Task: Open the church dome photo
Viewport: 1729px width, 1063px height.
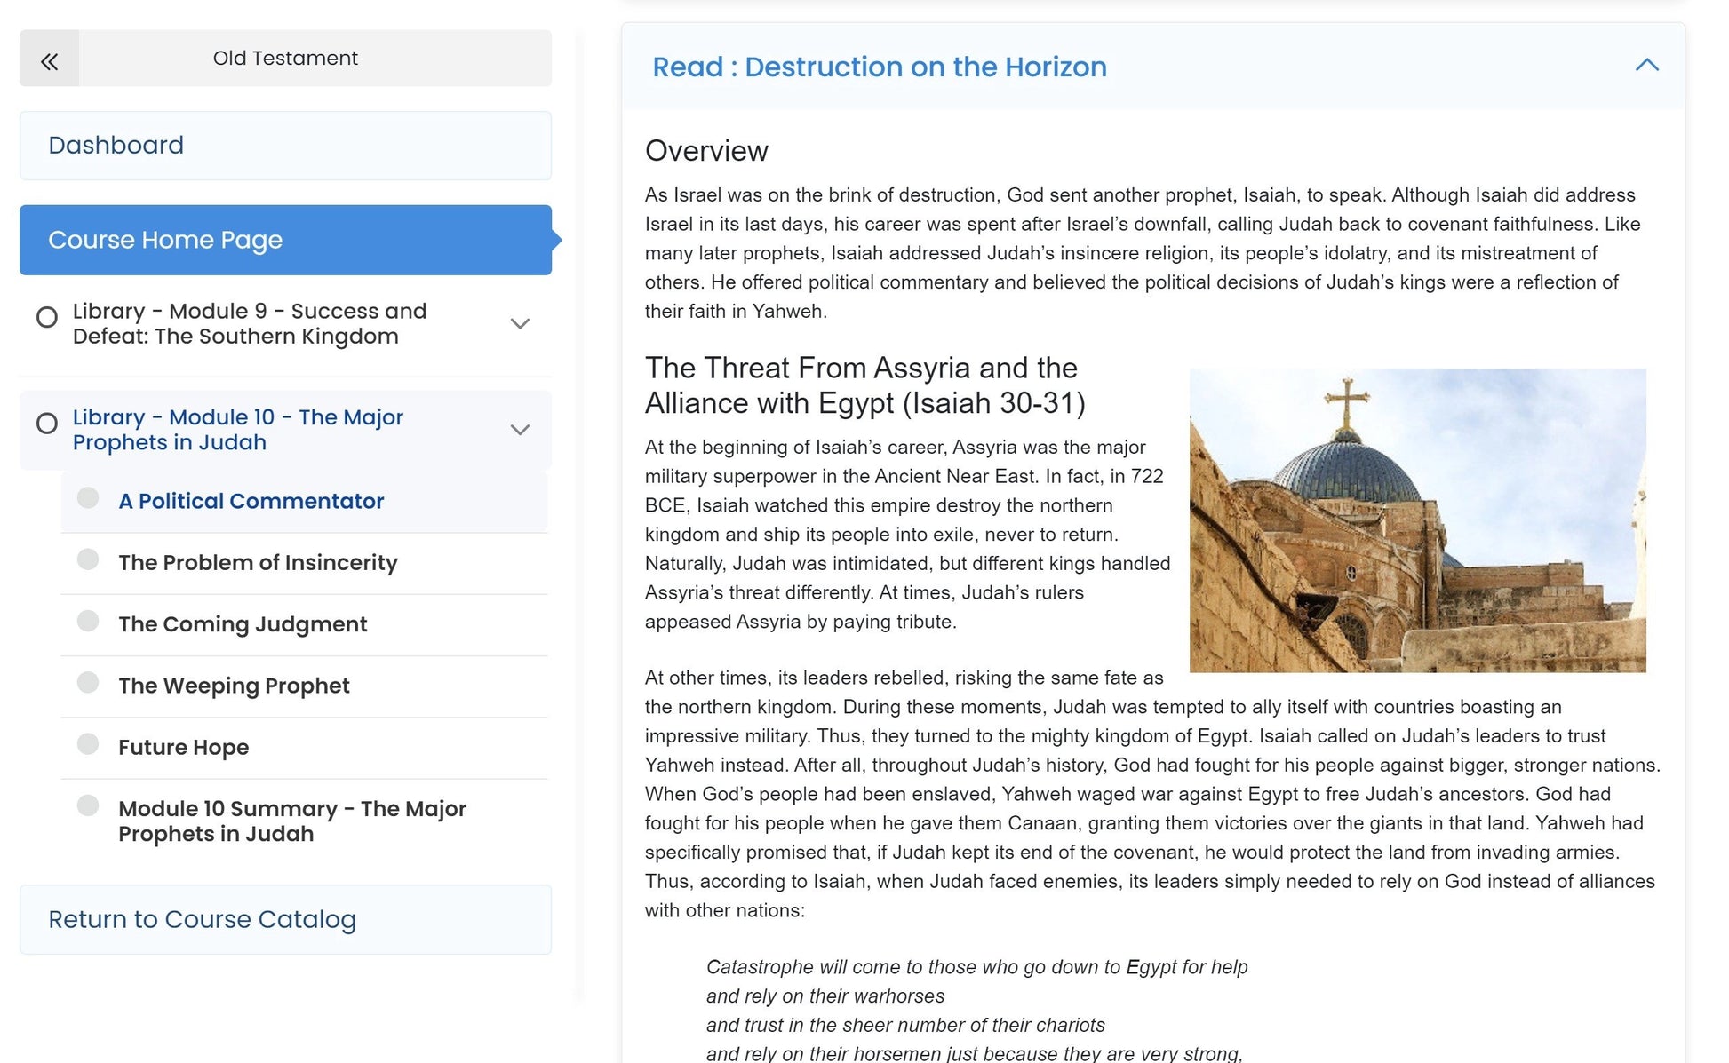Action: click(1417, 520)
